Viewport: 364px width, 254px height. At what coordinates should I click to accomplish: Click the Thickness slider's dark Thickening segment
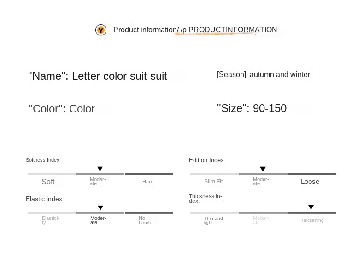311,213
